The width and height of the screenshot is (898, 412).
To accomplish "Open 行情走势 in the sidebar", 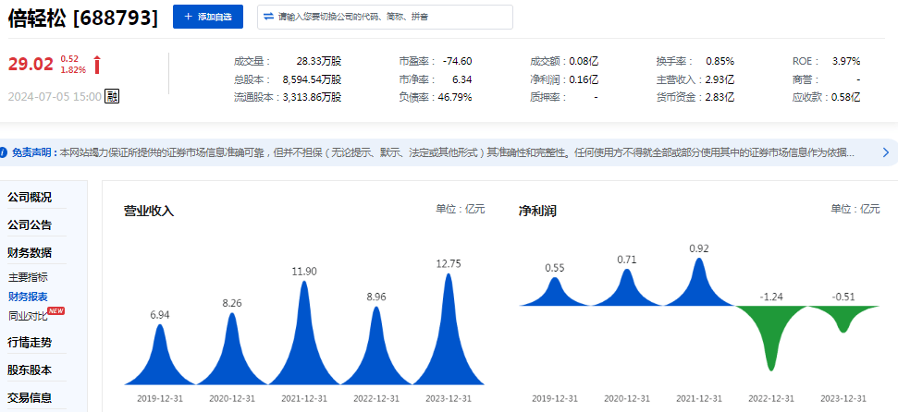I will (x=30, y=343).
